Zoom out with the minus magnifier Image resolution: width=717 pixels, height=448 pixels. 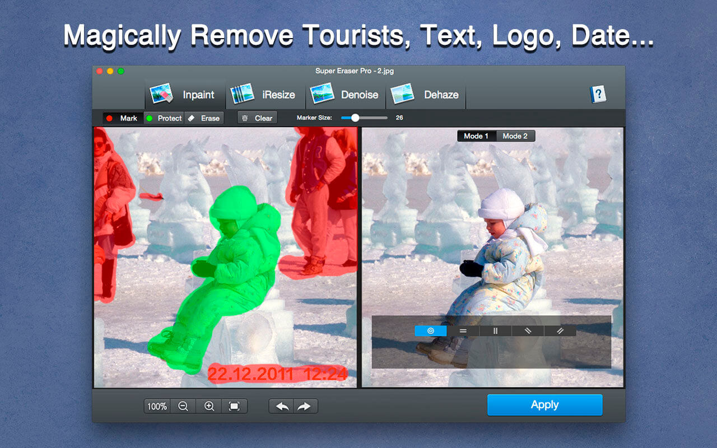click(x=183, y=407)
